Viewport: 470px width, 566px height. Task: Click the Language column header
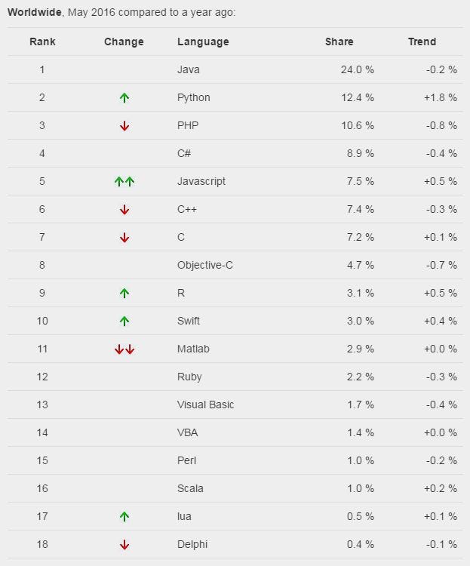(x=203, y=42)
